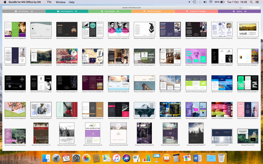263x164 pixels.
Task: Open Numbers from the Dock
Action: [146, 158]
